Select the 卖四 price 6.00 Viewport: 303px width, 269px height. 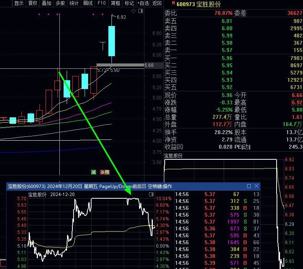(x=227, y=28)
